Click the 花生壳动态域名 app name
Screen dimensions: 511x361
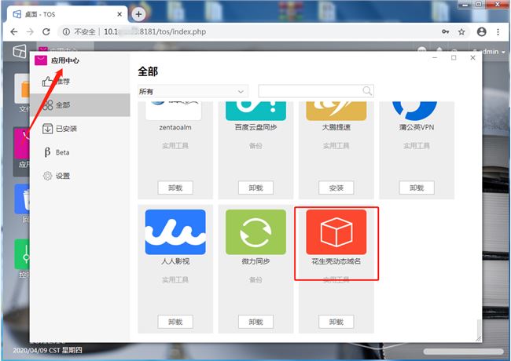pos(336,261)
